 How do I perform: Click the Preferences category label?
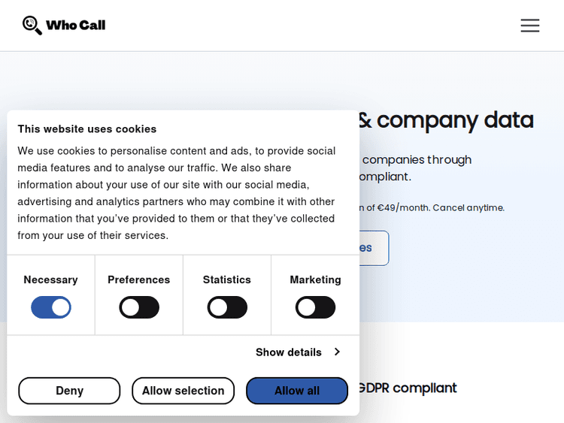click(139, 279)
